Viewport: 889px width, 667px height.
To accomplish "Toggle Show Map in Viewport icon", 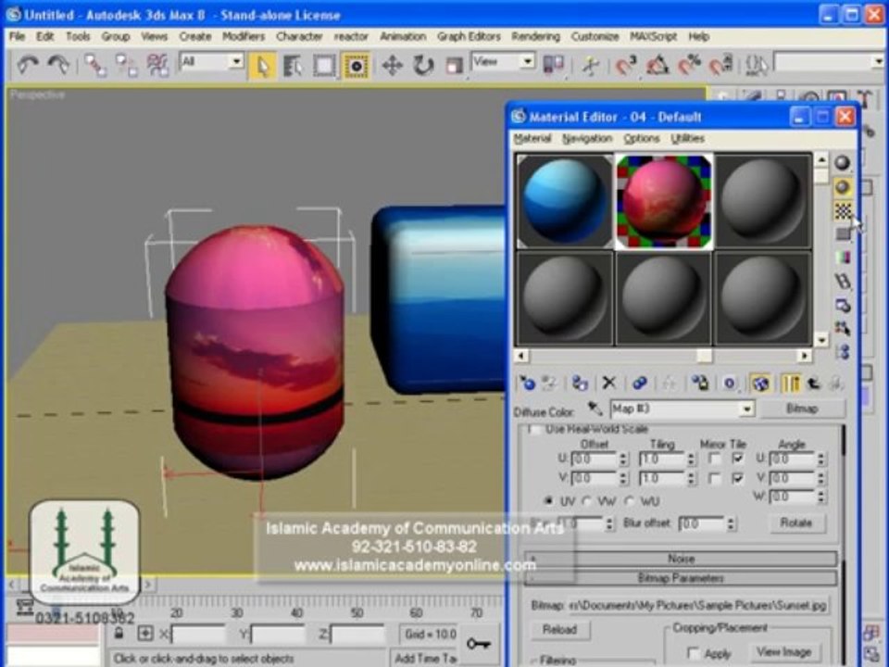I will coord(759,384).
